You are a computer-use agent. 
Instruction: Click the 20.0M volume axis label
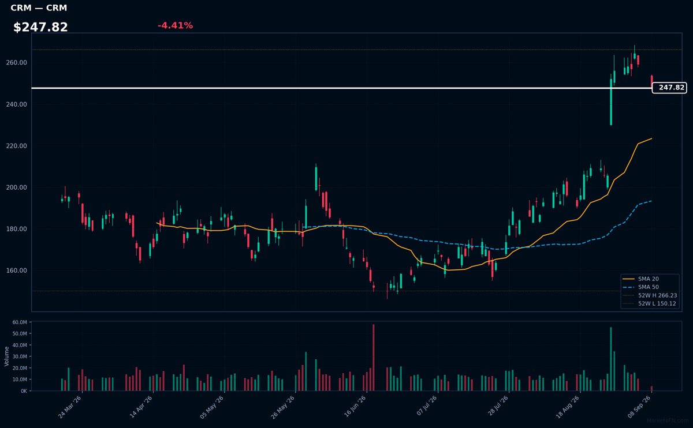(19, 368)
